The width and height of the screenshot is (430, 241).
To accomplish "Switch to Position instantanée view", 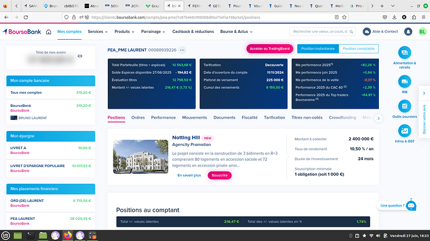I will point(318,48).
